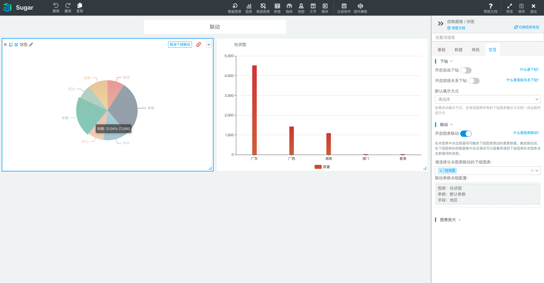Click the linkage parameter config box
544x283 pixels.
click(x=487, y=194)
